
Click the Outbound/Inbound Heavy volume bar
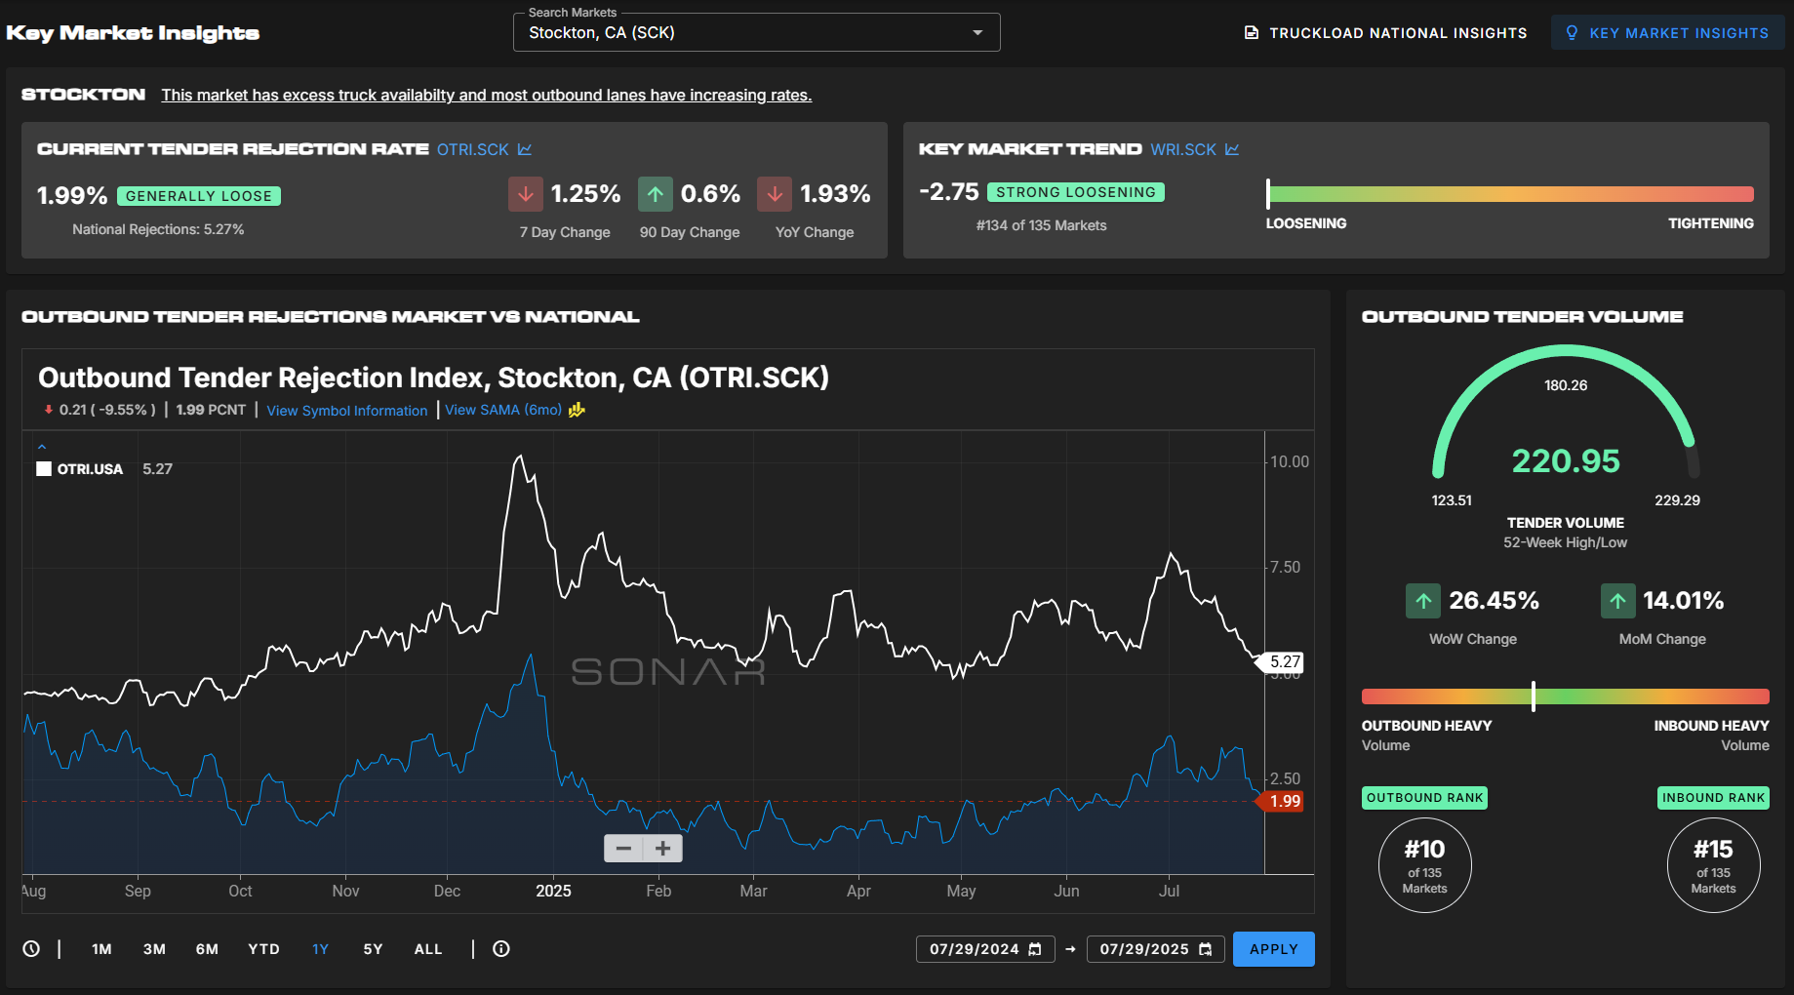click(1566, 696)
